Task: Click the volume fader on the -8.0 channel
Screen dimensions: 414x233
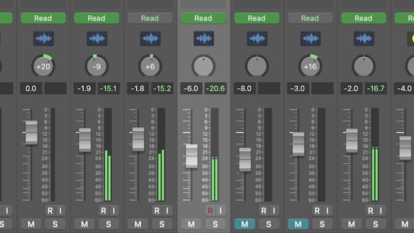Action: click(x=245, y=159)
